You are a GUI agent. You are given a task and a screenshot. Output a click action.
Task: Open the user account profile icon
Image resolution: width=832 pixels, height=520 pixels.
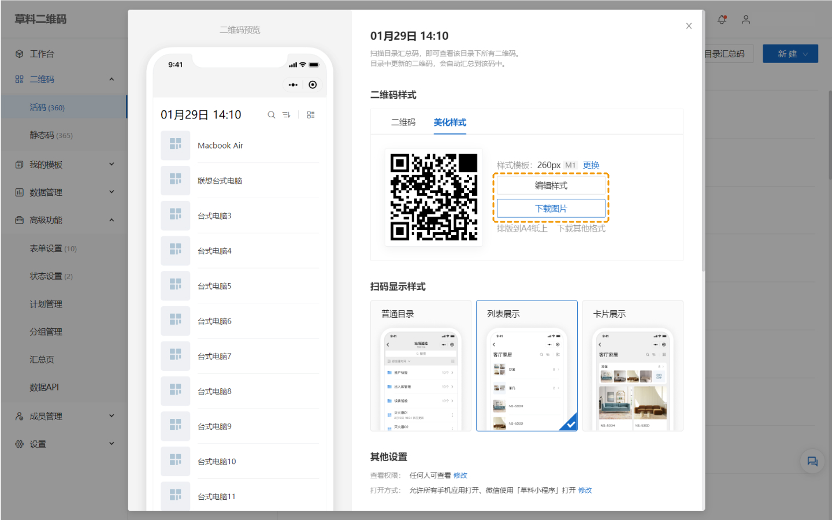(x=746, y=20)
